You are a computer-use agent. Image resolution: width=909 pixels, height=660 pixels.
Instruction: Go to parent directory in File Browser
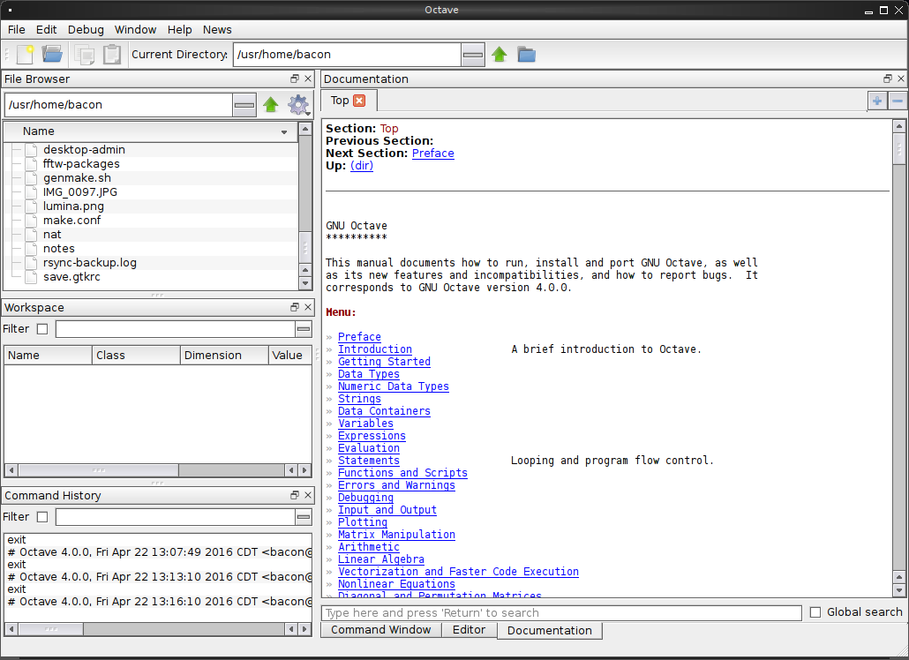[x=271, y=105]
